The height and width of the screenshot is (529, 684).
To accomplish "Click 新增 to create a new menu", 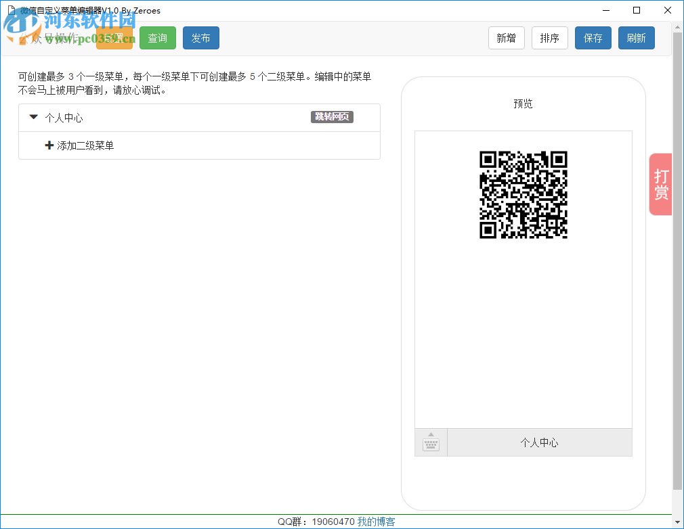I will click(x=507, y=39).
